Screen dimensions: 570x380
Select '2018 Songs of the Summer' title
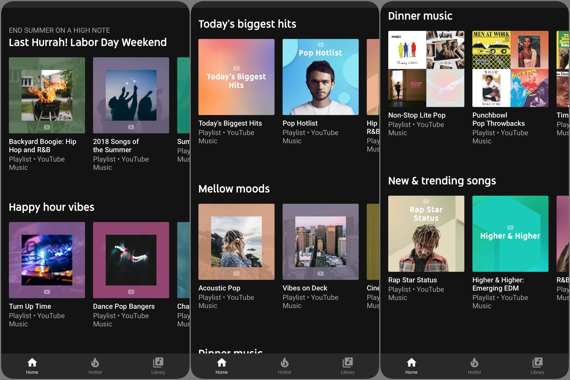coord(116,145)
